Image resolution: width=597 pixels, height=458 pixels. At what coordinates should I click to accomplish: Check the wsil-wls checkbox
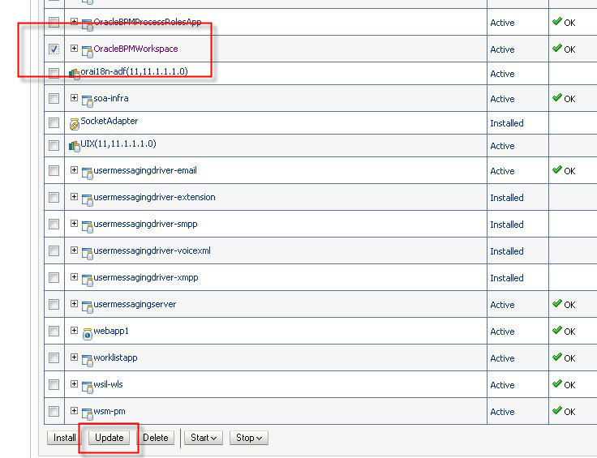click(x=54, y=384)
